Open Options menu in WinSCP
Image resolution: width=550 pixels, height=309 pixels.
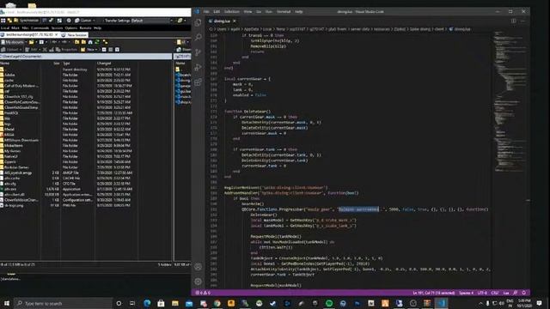pyautogui.click(x=70, y=28)
